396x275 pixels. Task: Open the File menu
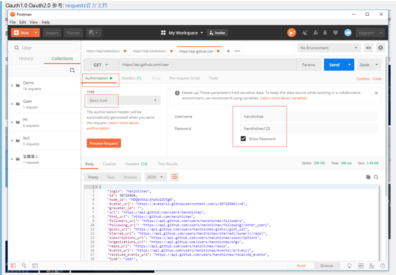click(x=13, y=22)
